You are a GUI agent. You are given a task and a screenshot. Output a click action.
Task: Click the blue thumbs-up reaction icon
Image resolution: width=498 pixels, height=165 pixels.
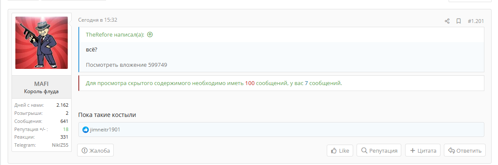(x=86, y=129)
